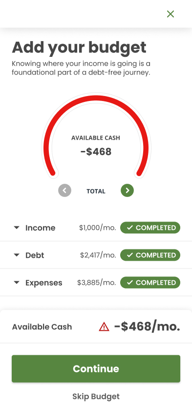Expand the Debt section triangle
This screenshot has height=418, width=192.
click(17, 255)
